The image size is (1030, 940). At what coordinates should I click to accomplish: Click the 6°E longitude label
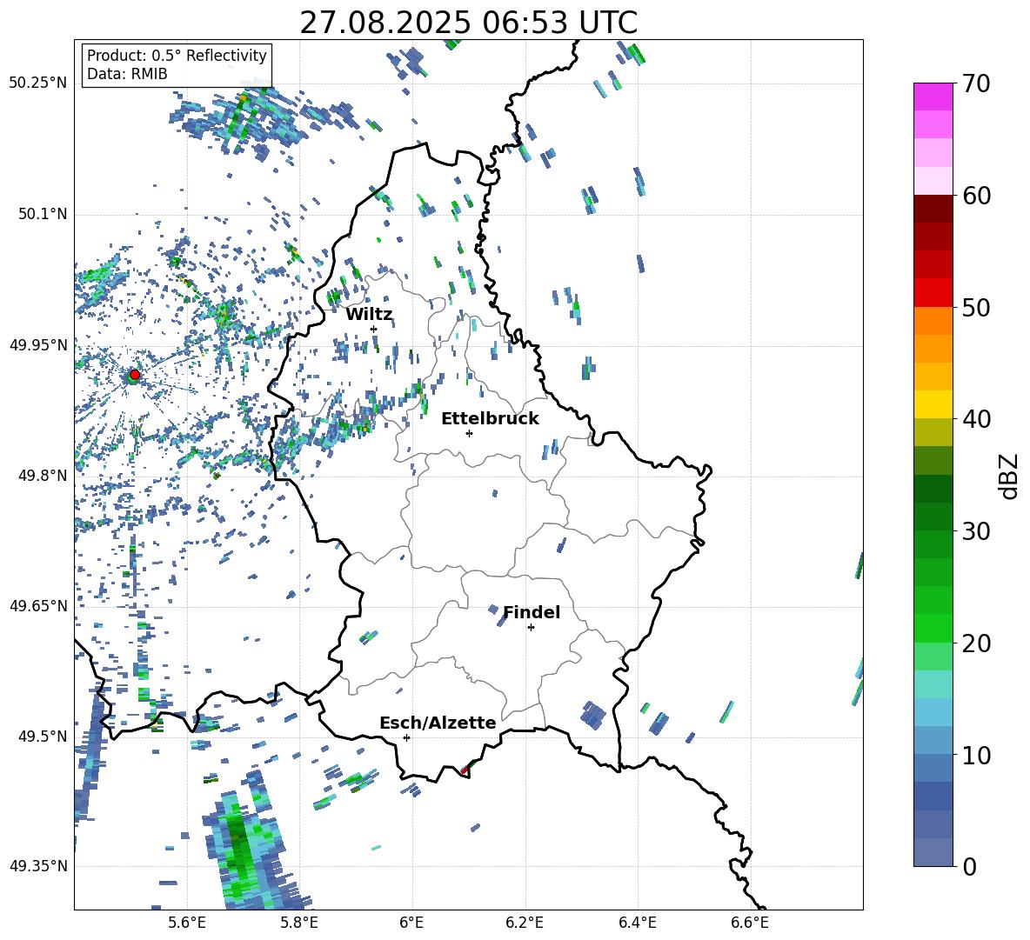click(411, 923)
